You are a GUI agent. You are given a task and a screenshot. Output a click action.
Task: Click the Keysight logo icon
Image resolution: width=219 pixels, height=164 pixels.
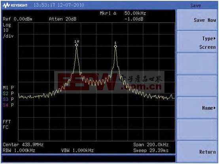coord(6,5)
